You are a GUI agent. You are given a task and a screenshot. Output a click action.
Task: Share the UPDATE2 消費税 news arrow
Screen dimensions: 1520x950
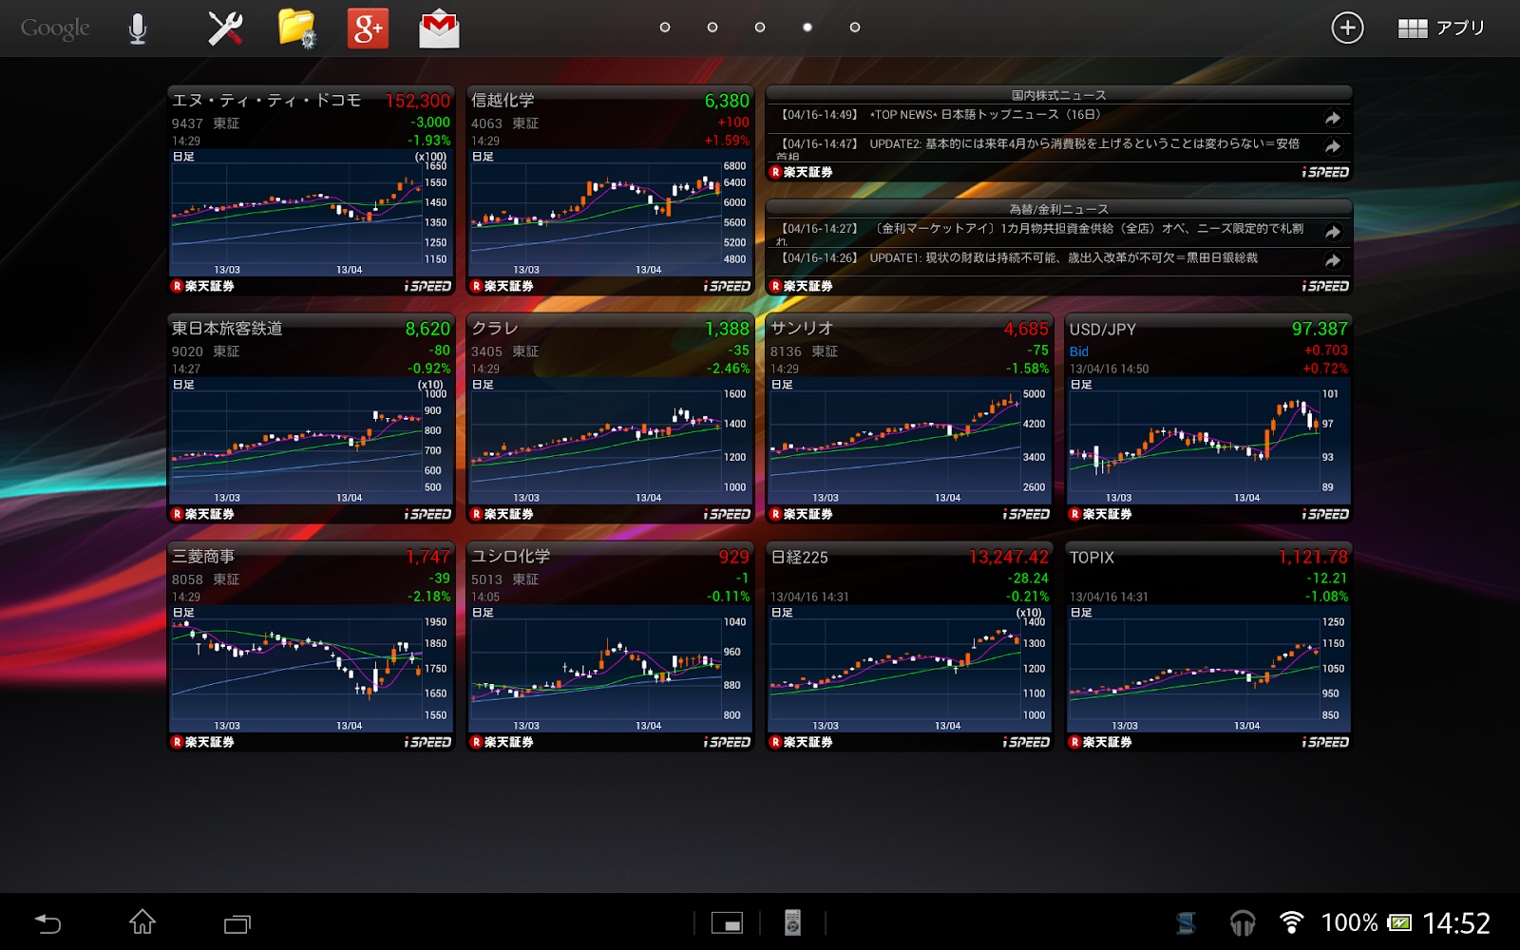click(x=1333, y=147)
